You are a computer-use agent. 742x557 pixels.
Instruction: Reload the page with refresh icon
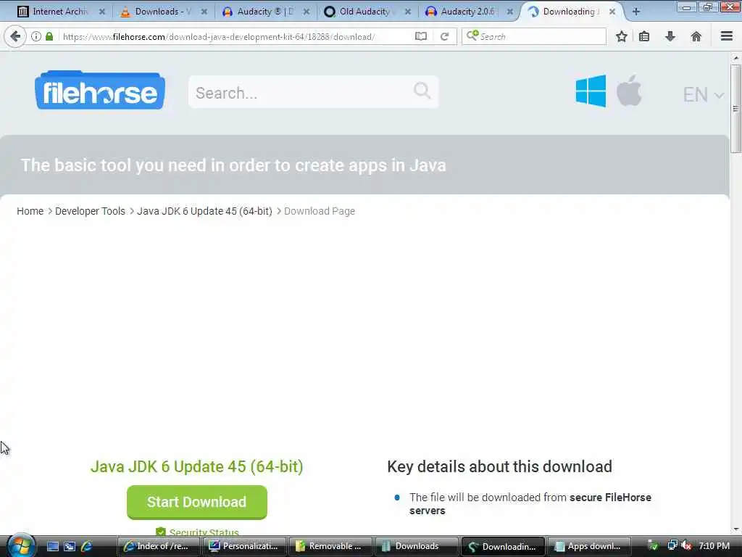tap(444, 36)
